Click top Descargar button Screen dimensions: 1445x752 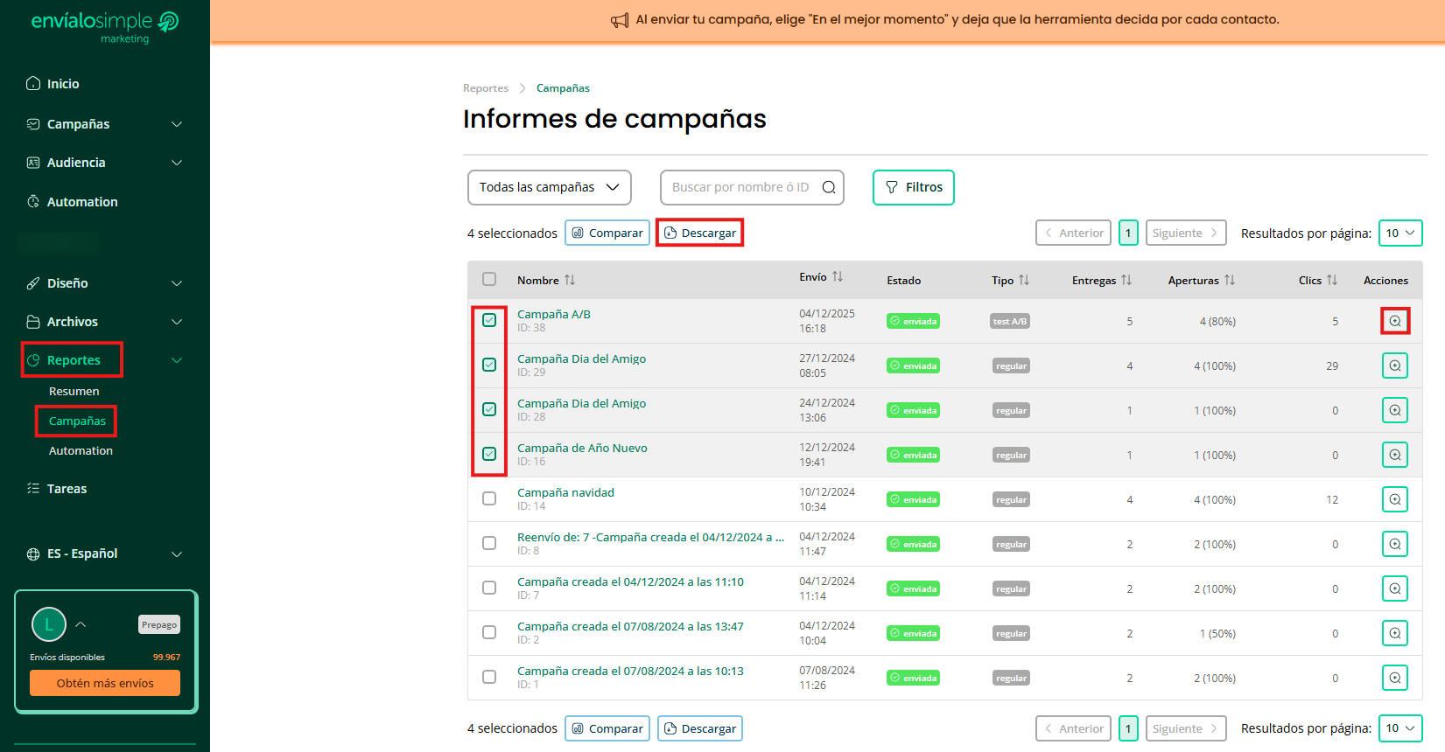click(700, 233)
